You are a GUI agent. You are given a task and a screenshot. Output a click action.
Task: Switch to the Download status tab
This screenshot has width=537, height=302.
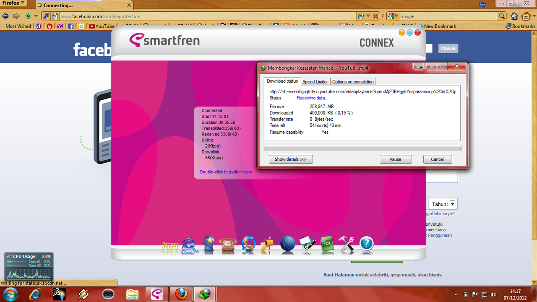pos(282,81)
